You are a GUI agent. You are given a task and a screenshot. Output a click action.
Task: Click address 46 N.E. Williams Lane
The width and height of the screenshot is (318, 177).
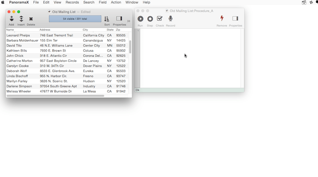pos(56,46)
